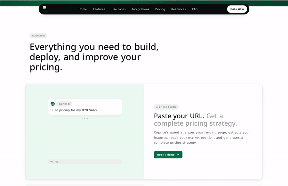Navigate to Pricing

pyautogui.click(x=160, y=9)
